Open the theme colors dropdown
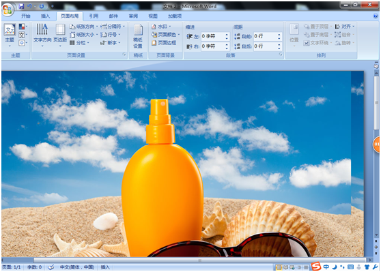 coord(23,26)
